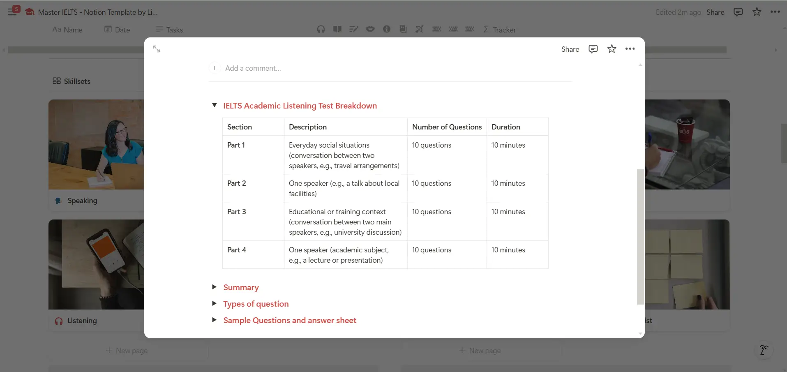Click the Tracker column header
This screenshot has width=787, height=372.
click(500, 30)
